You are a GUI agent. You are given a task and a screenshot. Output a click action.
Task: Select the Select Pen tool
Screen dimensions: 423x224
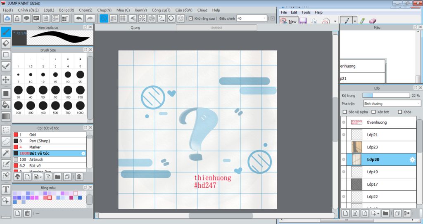(6, 164)
